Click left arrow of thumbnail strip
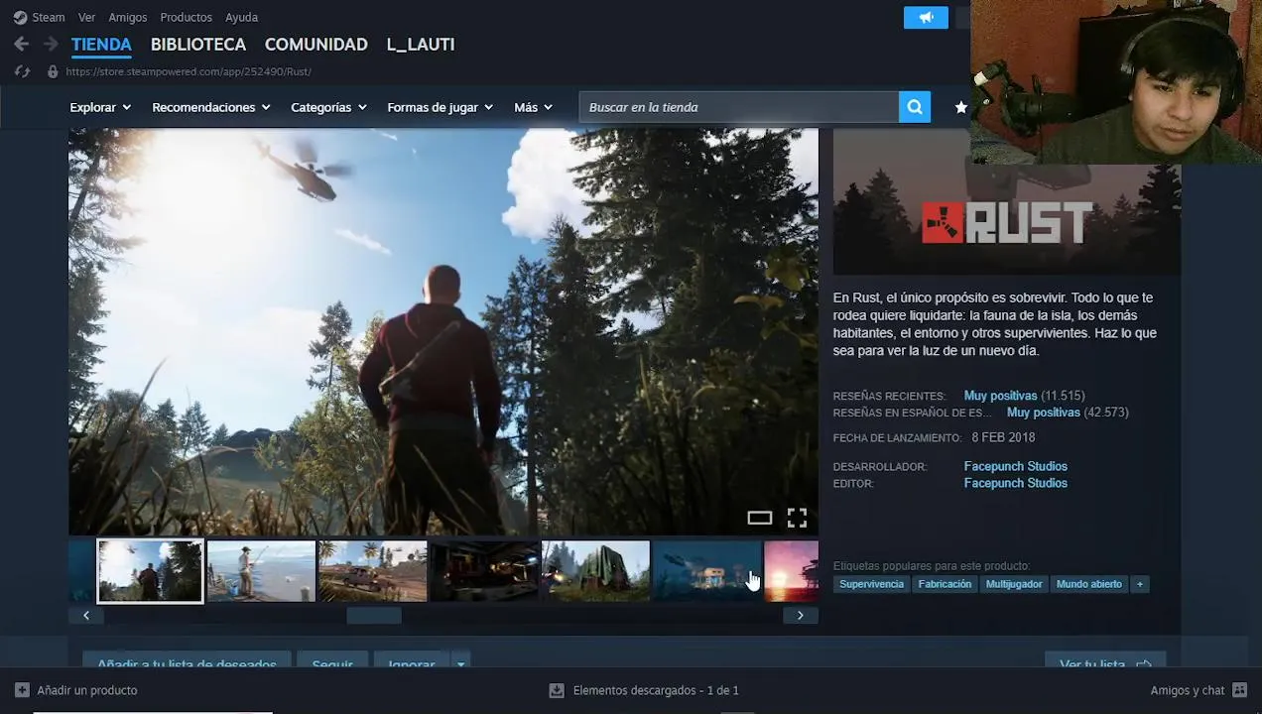The width and height of the screenshot is (1262, 714). coord(86,616)
